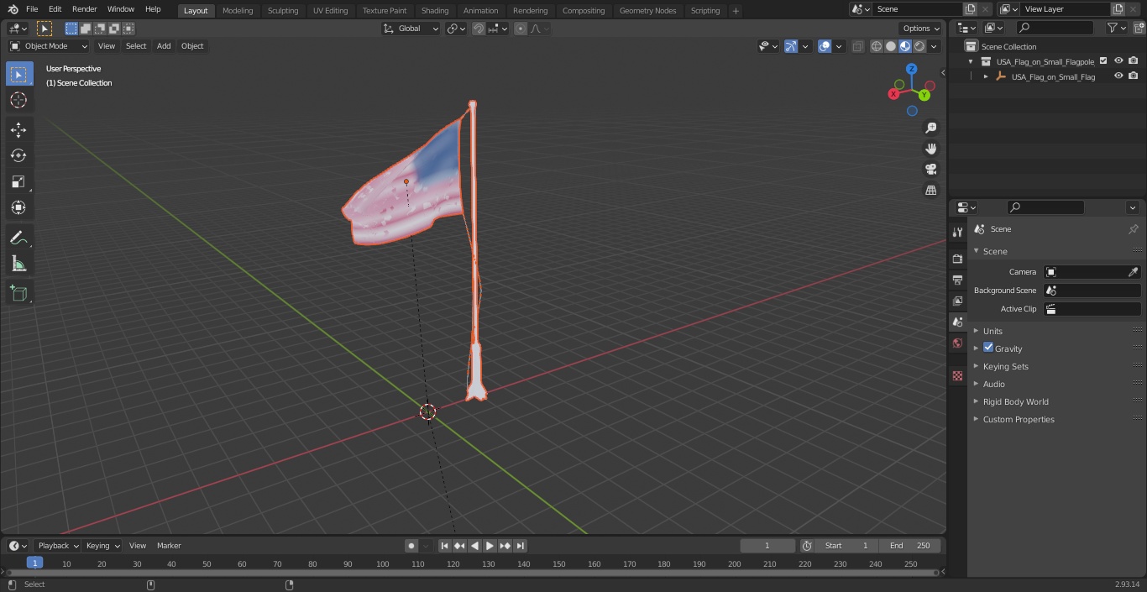This screenshot has height=592, width=1147.
Task: Hide USA_Flag_on_Small_Flagpole collection in viewport
Action: pyautogui.click(x=1118, y=61)
